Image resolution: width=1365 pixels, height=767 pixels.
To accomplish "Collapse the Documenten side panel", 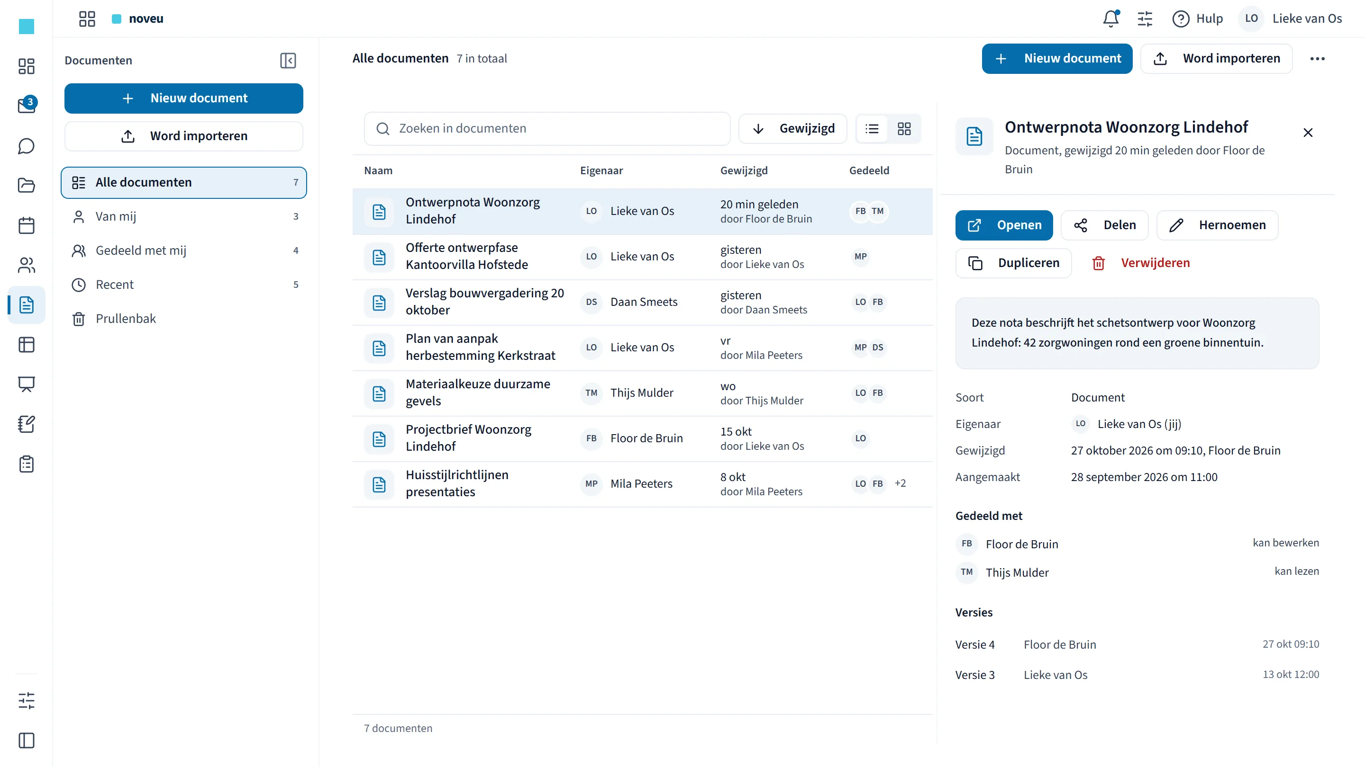I will pyautogui.click(x=288, y=60).
